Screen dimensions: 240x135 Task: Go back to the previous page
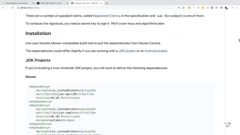click(x=3, y=7)
